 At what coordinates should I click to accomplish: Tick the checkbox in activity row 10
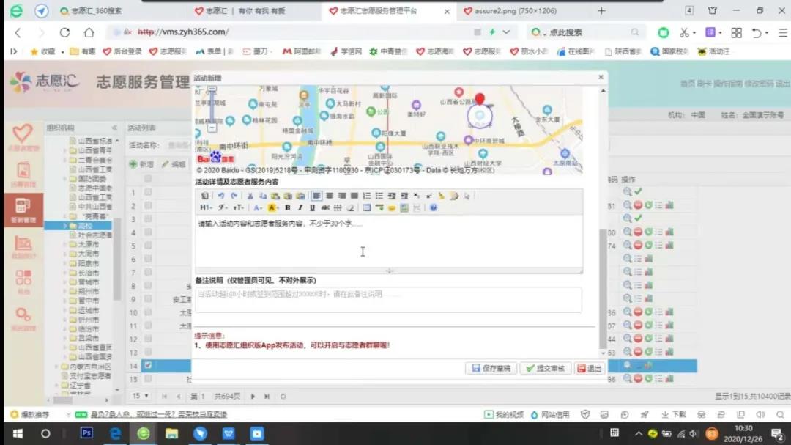click(148, 312)
